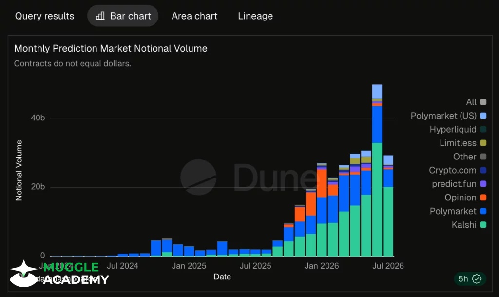Click the 'Other' legend label
Viewport: 499px width, 297px height.
tap(464, 157)
